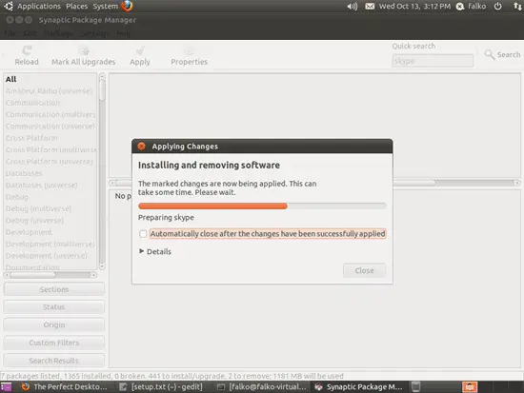Click the trash icon in bottom panel
This screenshot has height=393, width=524.
(415, 387)
